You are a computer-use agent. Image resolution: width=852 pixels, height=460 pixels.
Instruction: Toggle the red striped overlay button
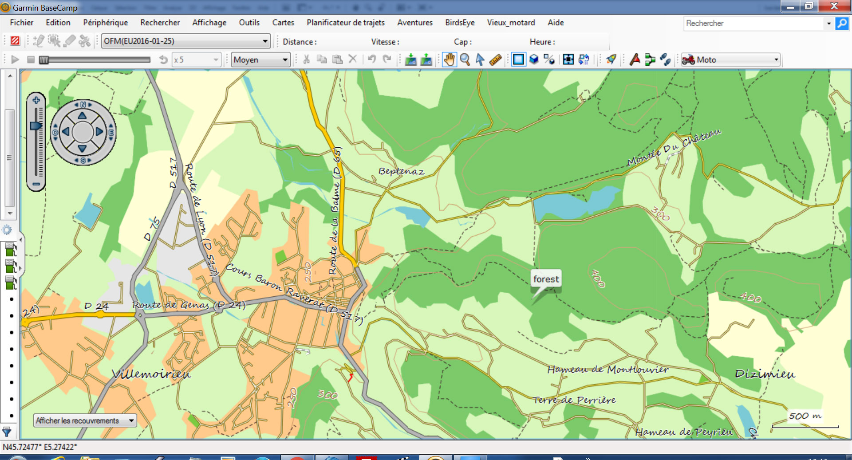coord(15,41)
